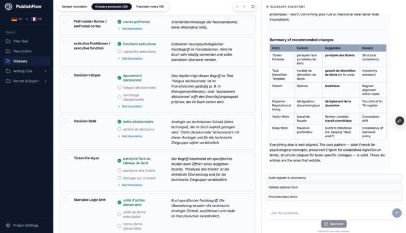Viewport: 406px width, 233px height.
Task: Click selected 'fonctions exécutives' green check
Action: 120,44
